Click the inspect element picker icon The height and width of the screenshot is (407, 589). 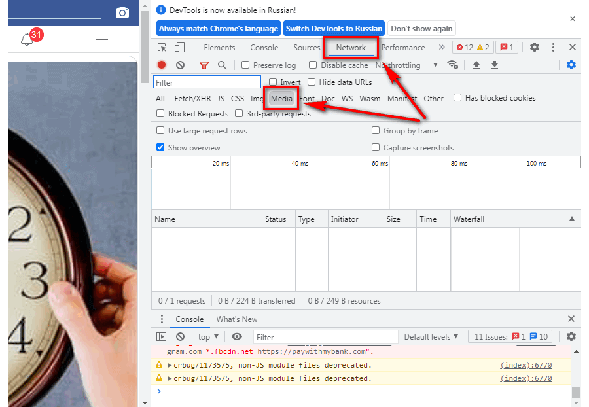coord(162,48)
